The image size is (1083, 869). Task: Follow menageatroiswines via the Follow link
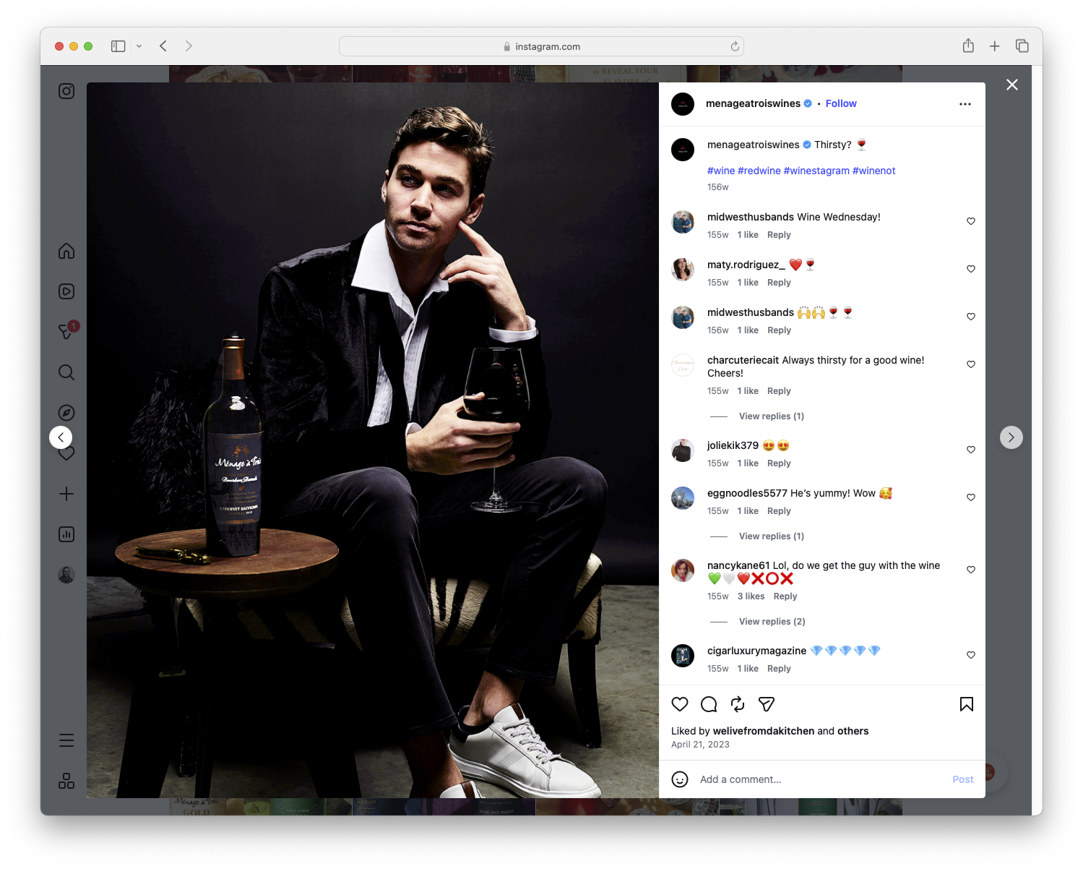[x=840, y=103]
